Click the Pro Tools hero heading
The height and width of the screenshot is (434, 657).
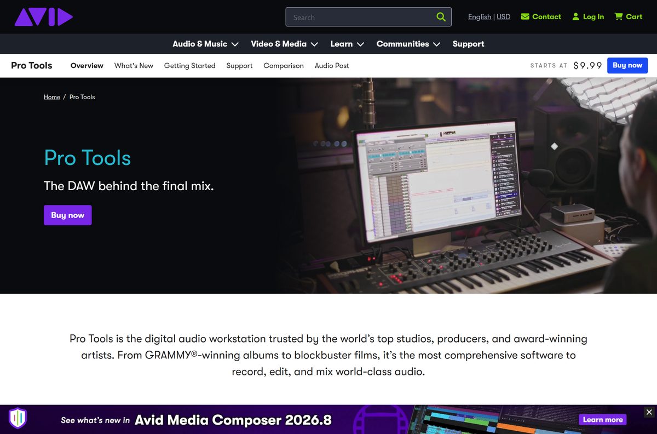point(88,158)
